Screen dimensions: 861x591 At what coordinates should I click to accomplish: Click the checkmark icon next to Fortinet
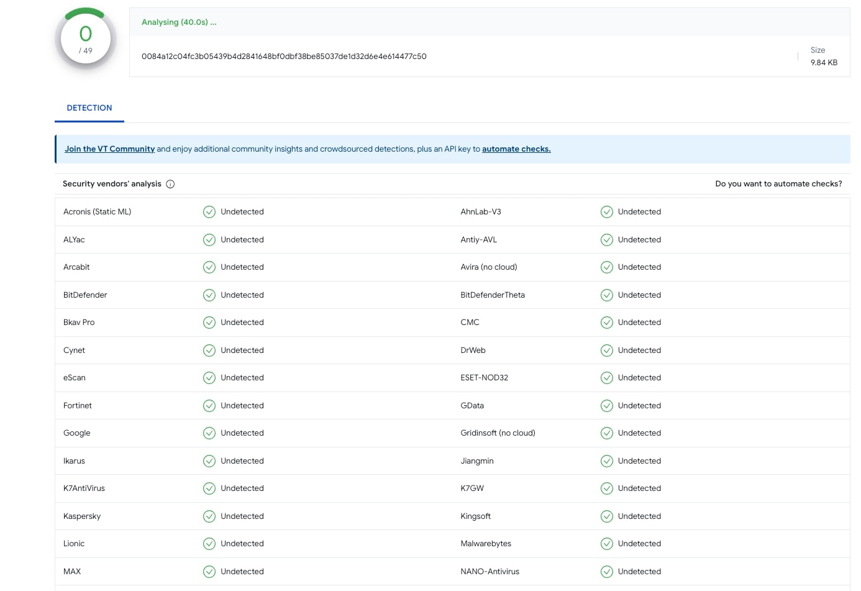[209, 405]
